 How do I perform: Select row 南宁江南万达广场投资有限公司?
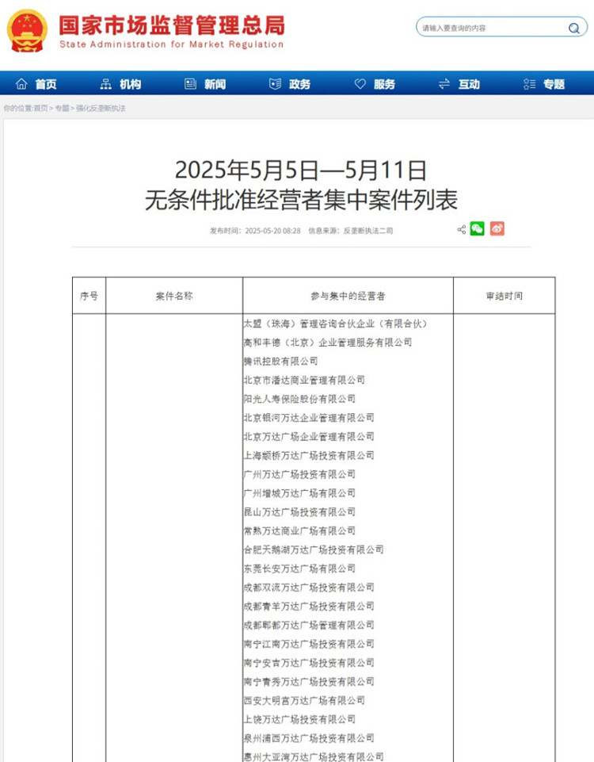click(309, 645)
